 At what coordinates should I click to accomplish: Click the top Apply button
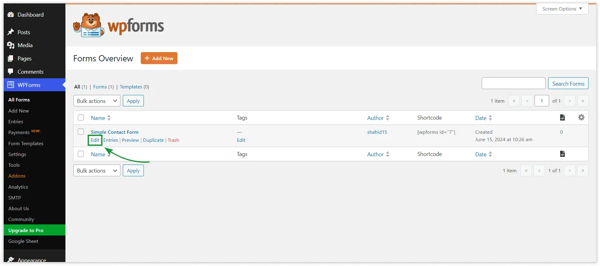click(133, 101)
